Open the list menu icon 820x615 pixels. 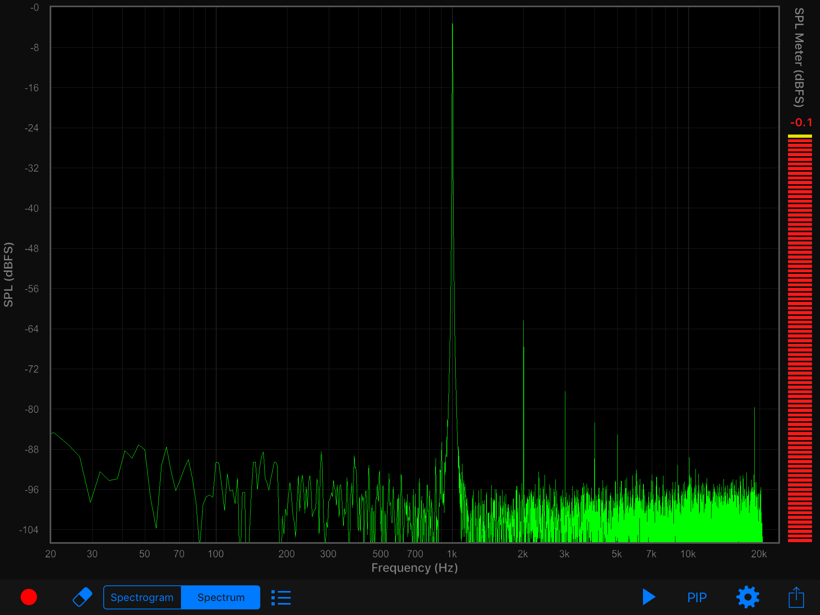coord(281,597)
